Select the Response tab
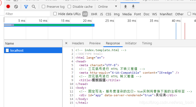The width and height of the screenshot is (196, 107). coord(113,43)
